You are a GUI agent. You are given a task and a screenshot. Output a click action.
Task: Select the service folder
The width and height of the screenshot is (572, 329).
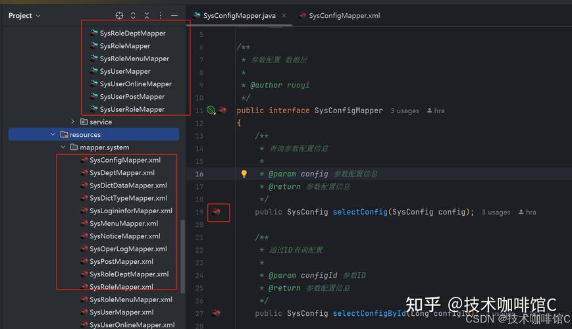point(101,122)
